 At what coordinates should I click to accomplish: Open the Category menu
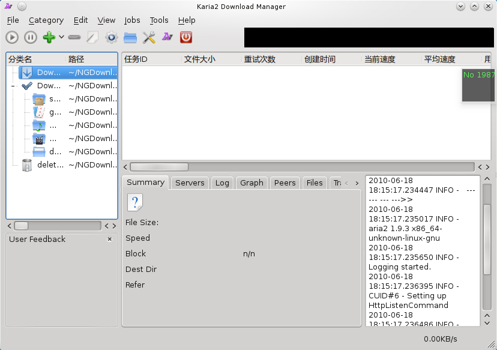(x=46, y=20)
